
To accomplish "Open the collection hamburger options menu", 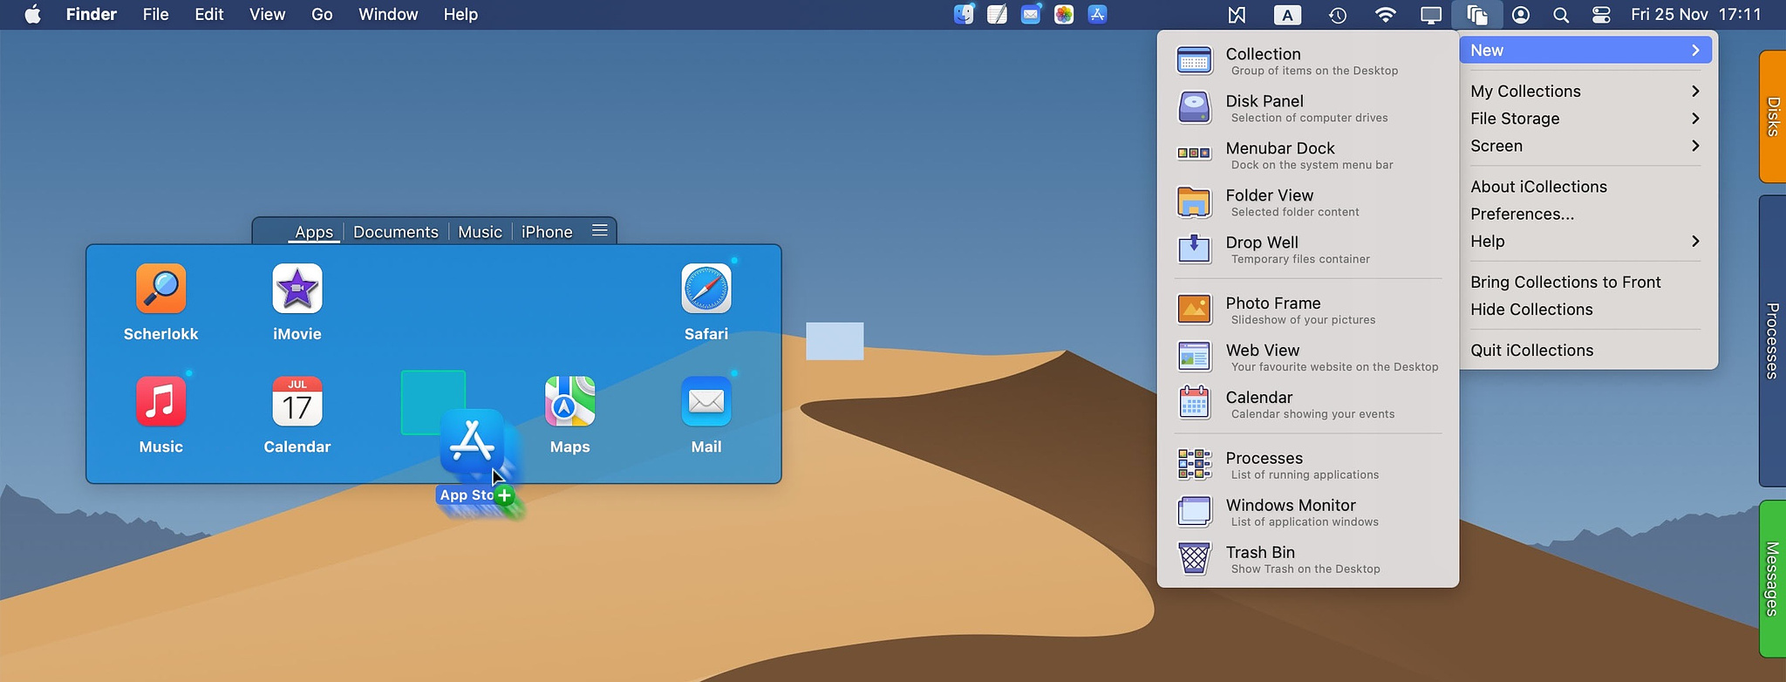I will coord(599,230).
